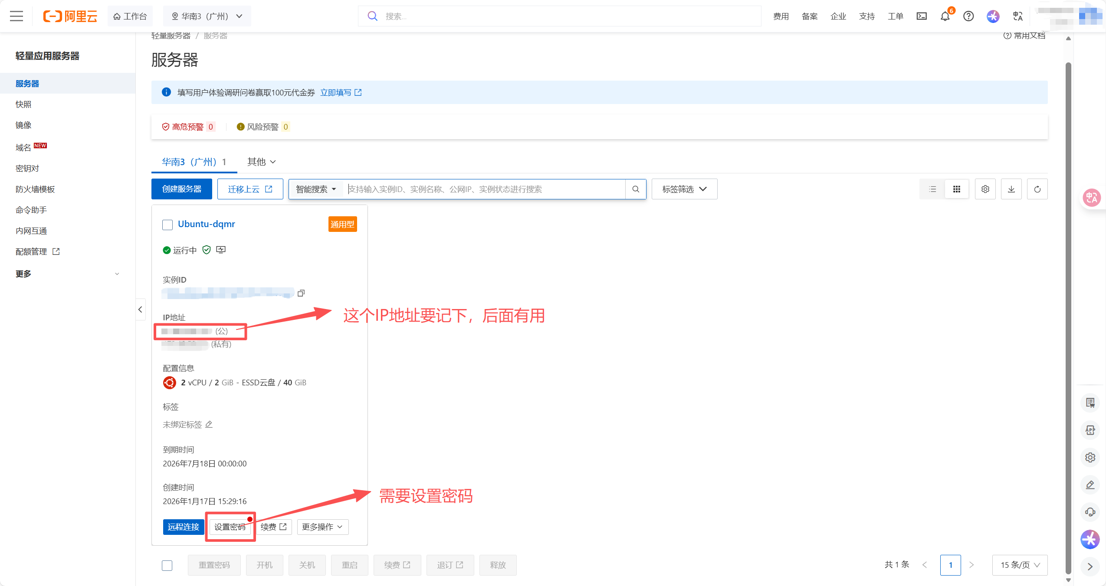The image size is (1106, 586).
Task: Switch to grid card view
Action: point(956,189)
